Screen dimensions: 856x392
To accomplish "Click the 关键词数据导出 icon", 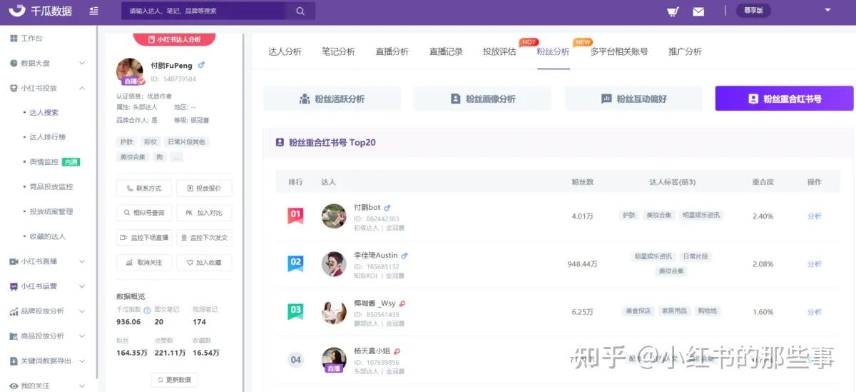I will tap(14, 361).
